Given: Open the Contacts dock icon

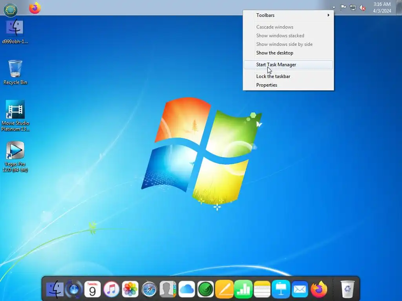Looking at the screenshot, I should click(x=168, y=290).
